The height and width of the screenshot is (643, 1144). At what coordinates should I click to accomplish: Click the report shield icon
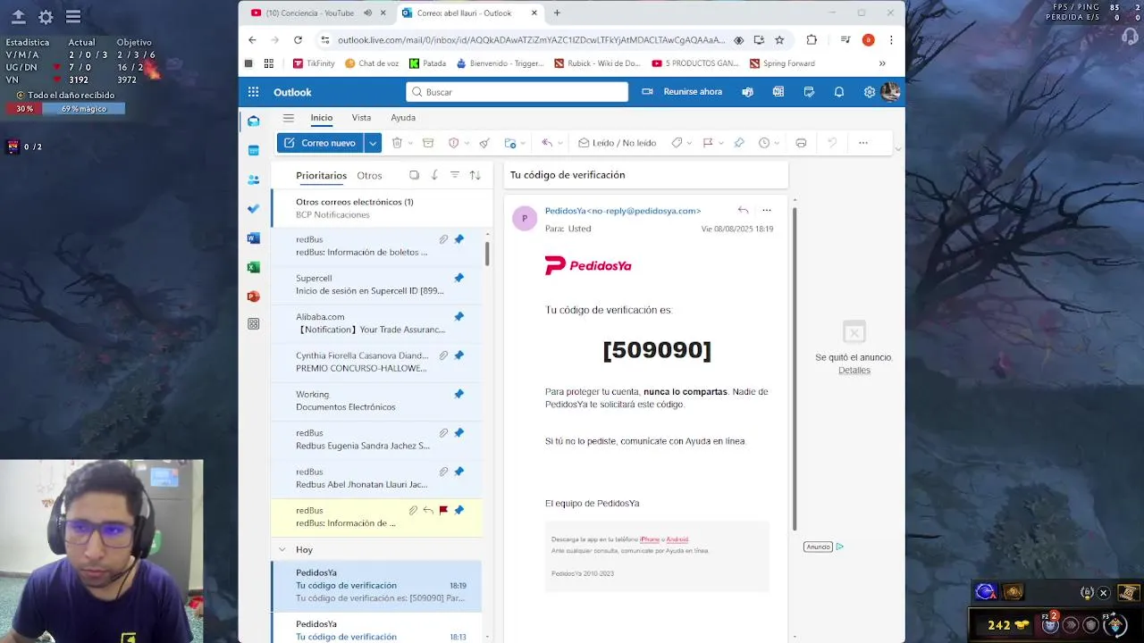tap(453, 143)
